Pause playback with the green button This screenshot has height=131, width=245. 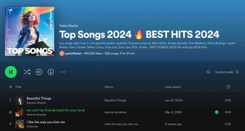(11, 72)
